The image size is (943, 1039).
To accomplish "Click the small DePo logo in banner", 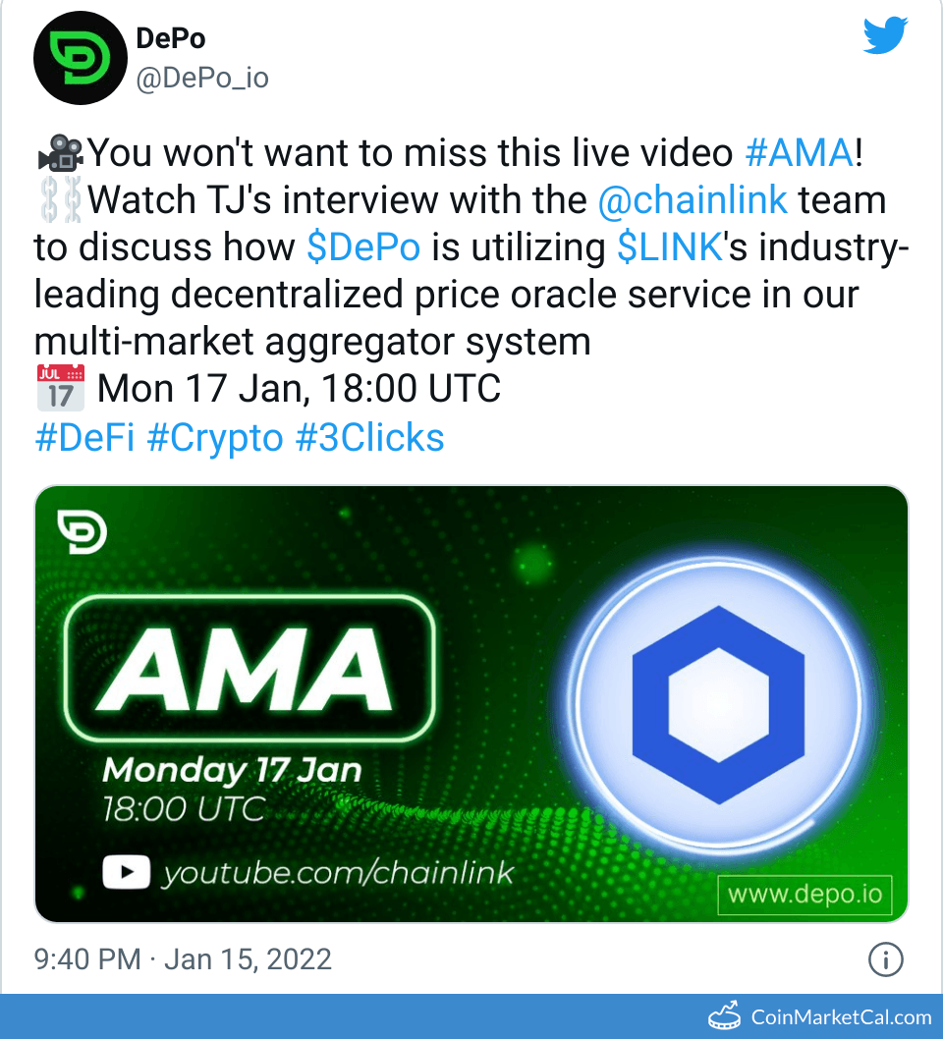I will 83,530.
